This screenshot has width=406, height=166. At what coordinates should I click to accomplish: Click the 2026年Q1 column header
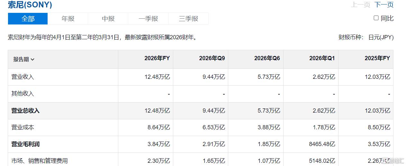[322, 58]
